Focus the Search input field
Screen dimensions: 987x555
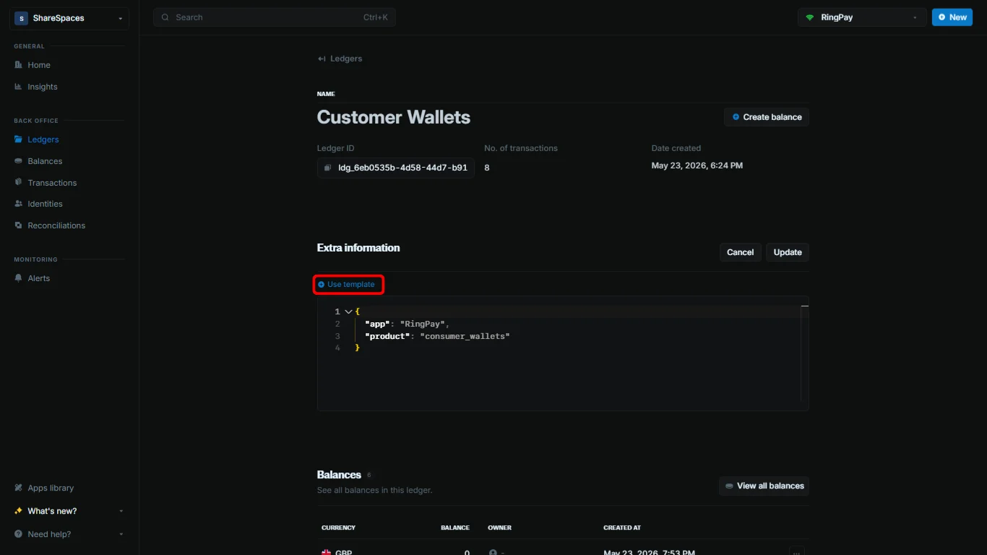coord(275,17)
